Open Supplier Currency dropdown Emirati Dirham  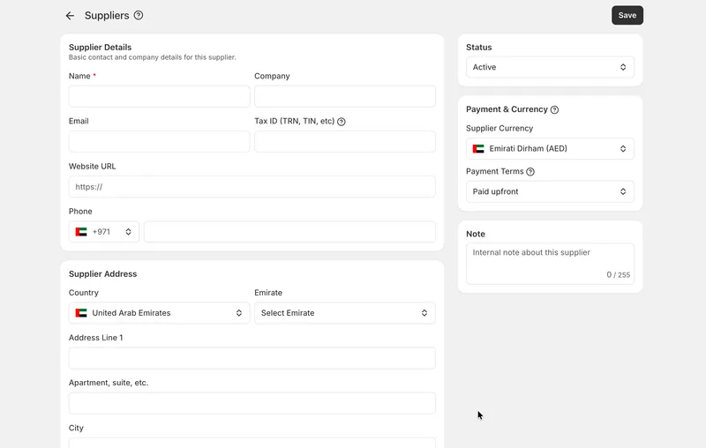click(550, 148)
